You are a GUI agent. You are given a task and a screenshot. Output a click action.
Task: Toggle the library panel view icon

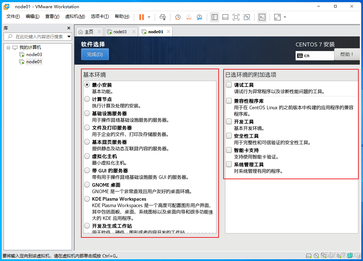tap(215, 17)
